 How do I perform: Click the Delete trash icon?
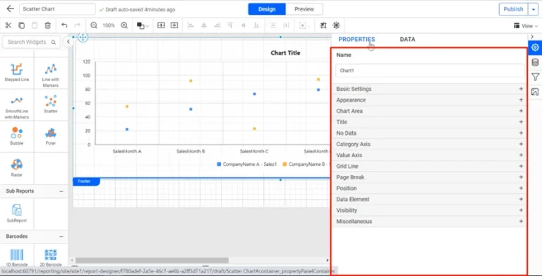tap(48, 25)
